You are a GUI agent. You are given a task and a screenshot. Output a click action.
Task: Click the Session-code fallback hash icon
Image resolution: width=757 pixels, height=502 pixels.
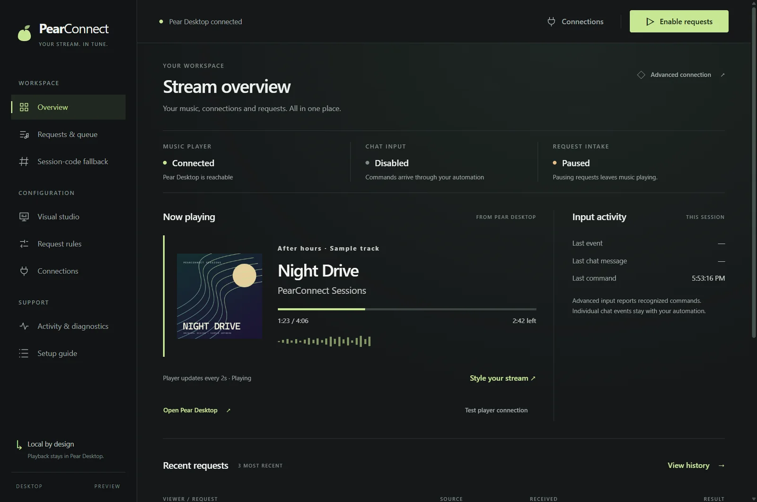[24, 161]
